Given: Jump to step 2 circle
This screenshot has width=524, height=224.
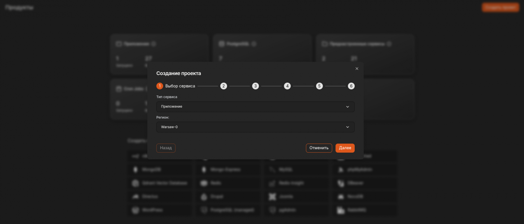Looking at the screenshot, I should 224,86.
